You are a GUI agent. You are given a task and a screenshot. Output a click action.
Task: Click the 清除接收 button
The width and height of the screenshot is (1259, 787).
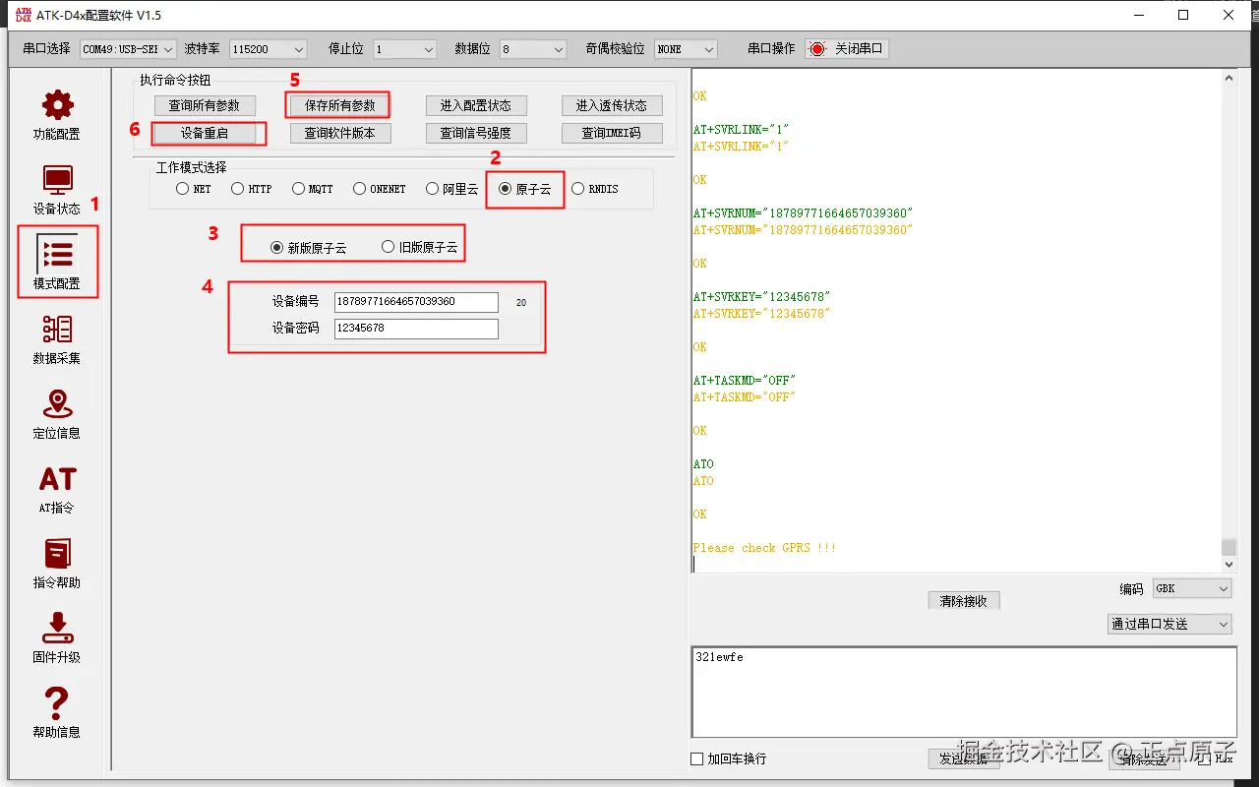click(964, 601)
